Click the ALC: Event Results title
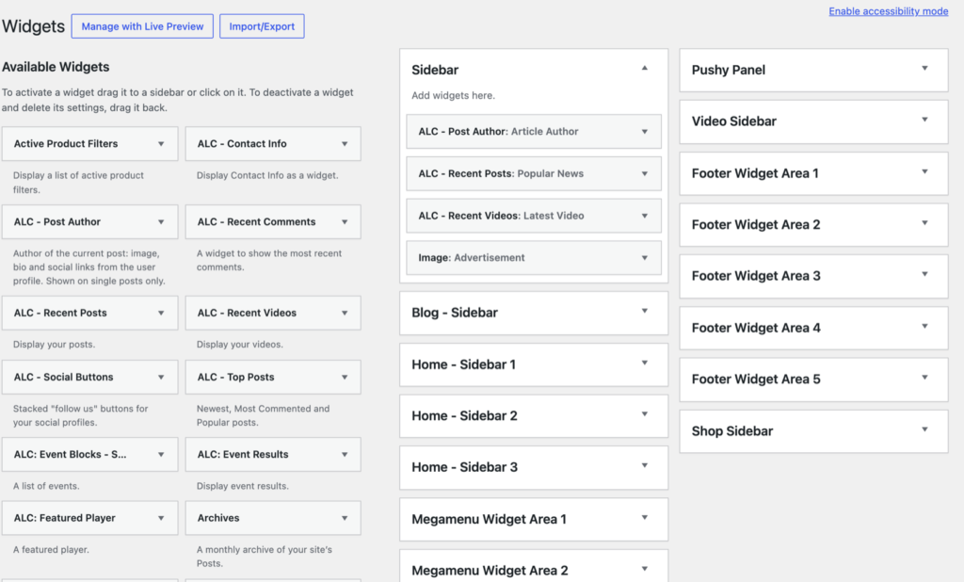 point(243,454)
